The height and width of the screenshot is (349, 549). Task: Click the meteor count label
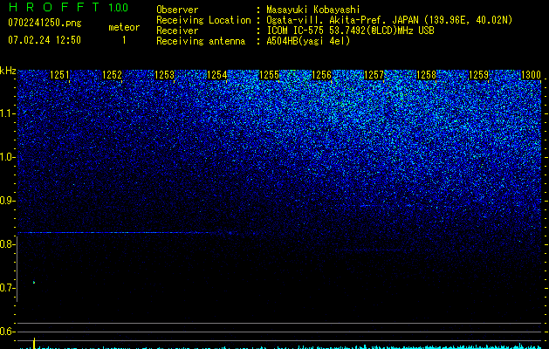click(124, 27)
